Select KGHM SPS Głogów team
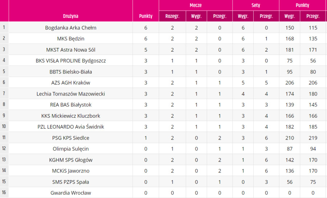327x198 pixels. (x=71, y=160)
